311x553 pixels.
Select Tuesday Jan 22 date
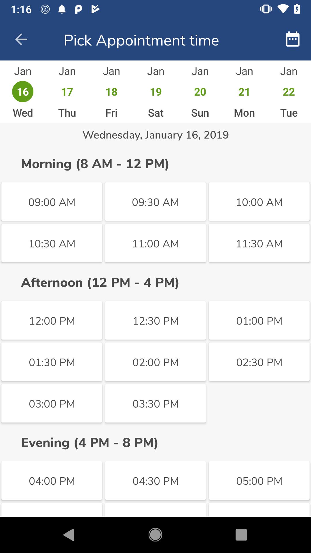tap(289, 92)
